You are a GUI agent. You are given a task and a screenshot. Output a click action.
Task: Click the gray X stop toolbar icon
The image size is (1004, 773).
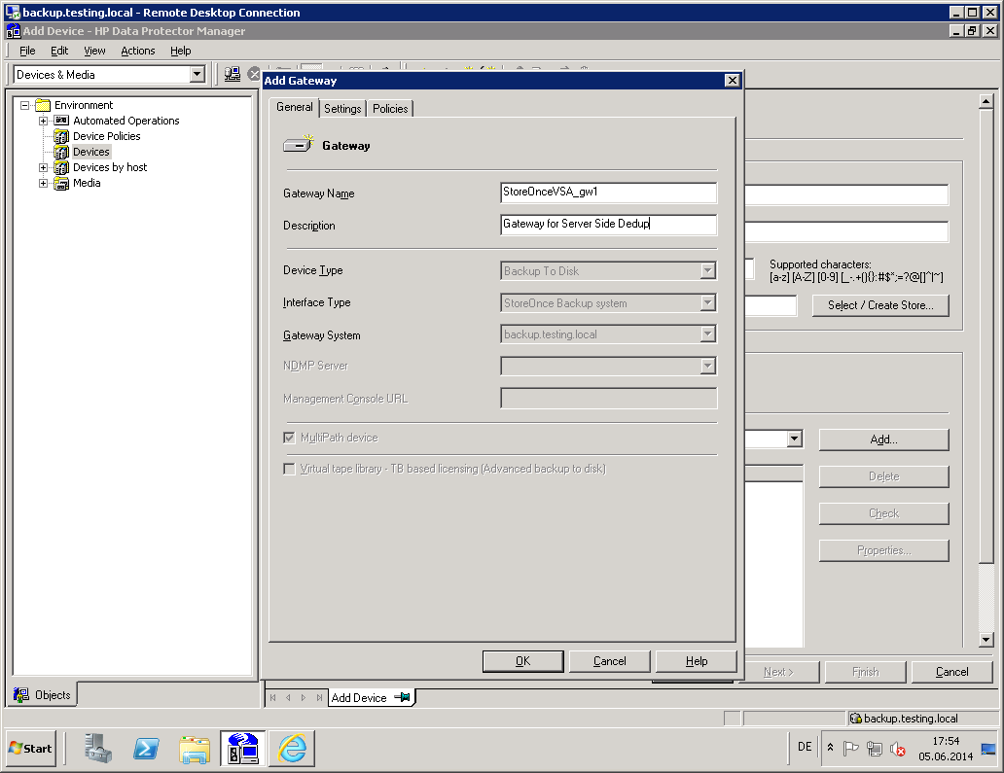tap(254, 74)
